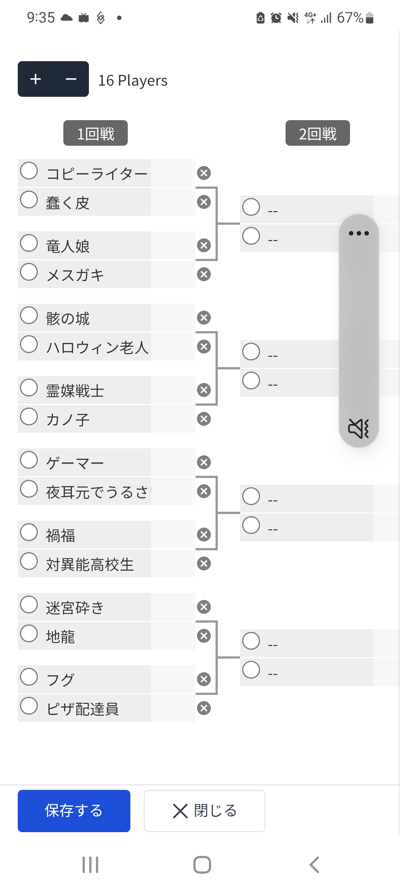Delete 対異能高校生 with its X icon

pos(204,564)
